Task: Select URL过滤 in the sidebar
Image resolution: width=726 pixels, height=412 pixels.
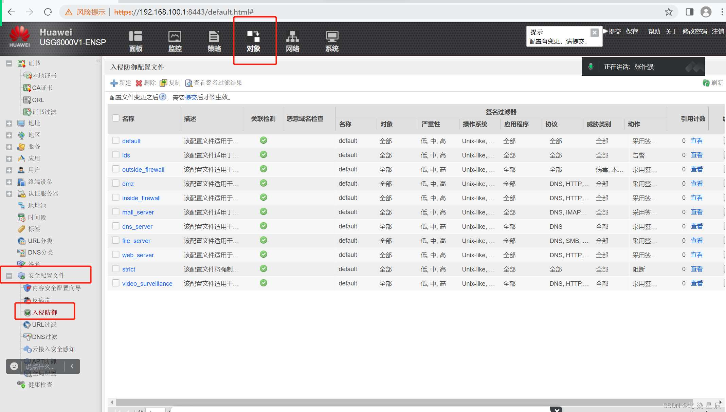Action: [x=44, y=325]
